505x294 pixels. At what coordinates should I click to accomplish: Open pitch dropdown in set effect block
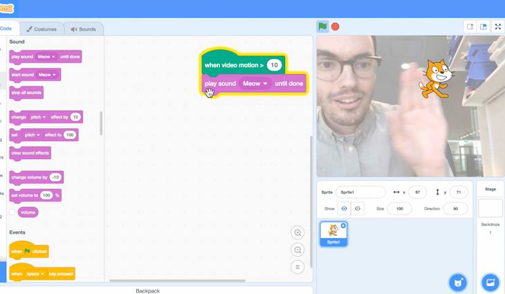tap(33, 135)
